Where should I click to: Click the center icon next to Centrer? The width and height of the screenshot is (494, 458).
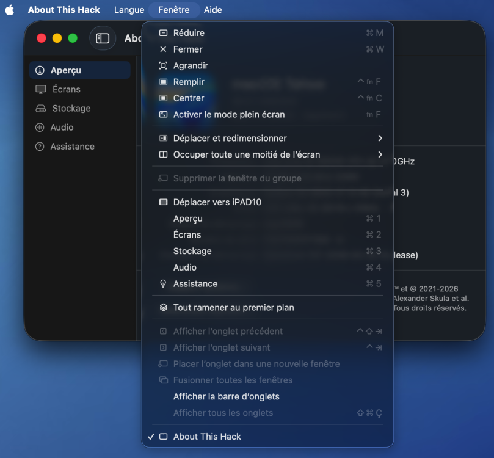tap(163, 98)
